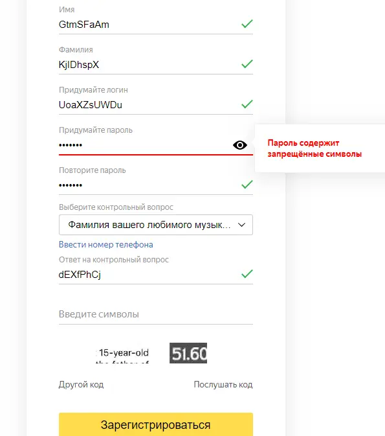Request another captcha via Другой код

[81, 385]
